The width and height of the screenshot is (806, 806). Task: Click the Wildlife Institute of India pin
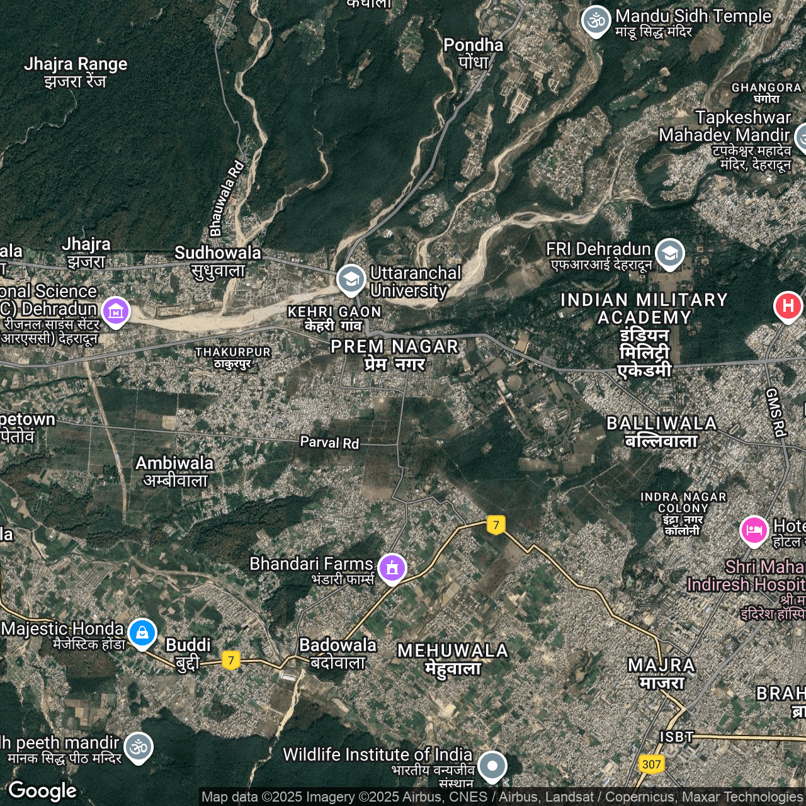pyautogui.click(x=492, y=766)
